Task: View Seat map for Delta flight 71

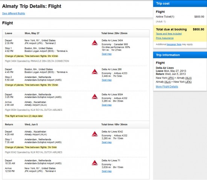Action: pos(107,171)
